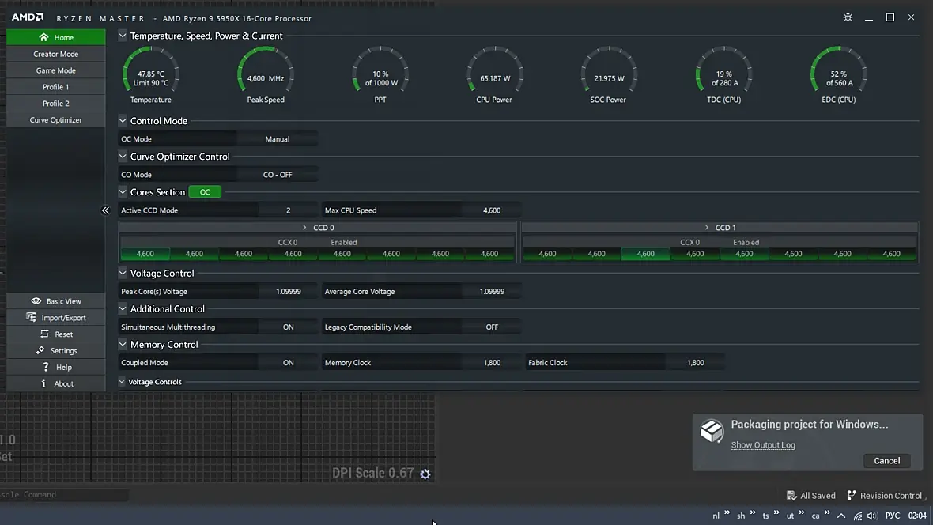933x525 pixels.
Task: Open Show Output Log link
Action: [763, 445]
